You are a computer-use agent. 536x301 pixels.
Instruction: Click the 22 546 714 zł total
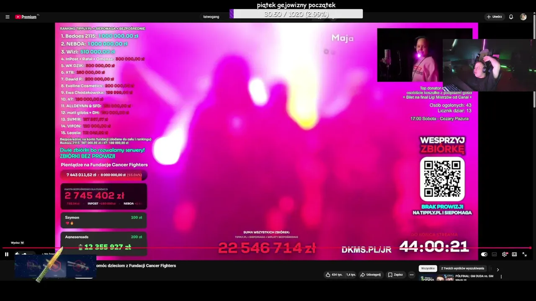[267, 248]
